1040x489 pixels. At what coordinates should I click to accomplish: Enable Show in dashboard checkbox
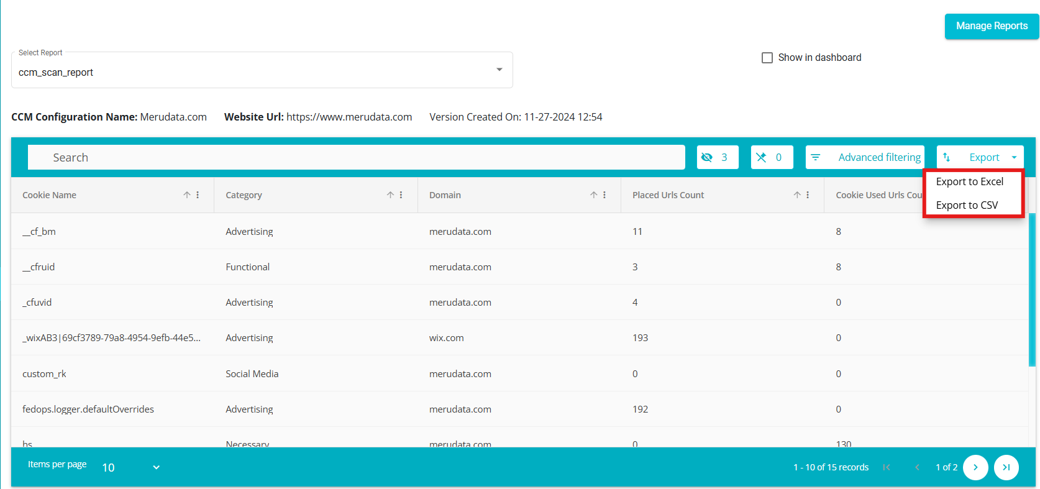767,58
